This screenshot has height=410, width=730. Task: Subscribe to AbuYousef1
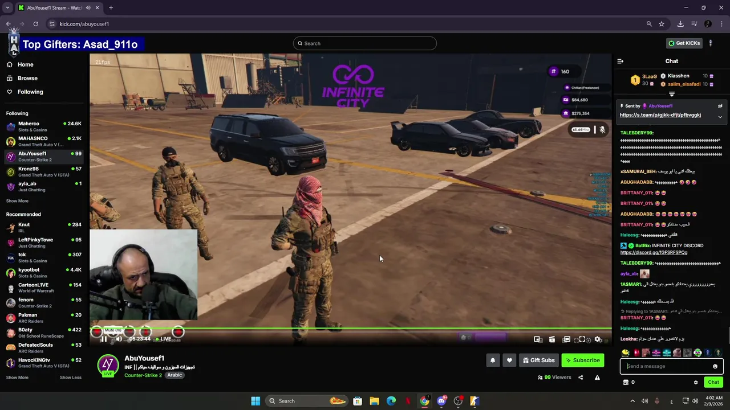point(583,360)
